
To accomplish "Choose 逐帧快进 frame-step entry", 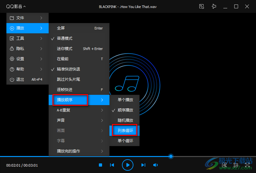I will coord(79,90).
